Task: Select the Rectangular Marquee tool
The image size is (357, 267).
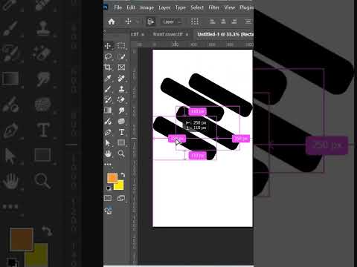Action: click(121, 45)
